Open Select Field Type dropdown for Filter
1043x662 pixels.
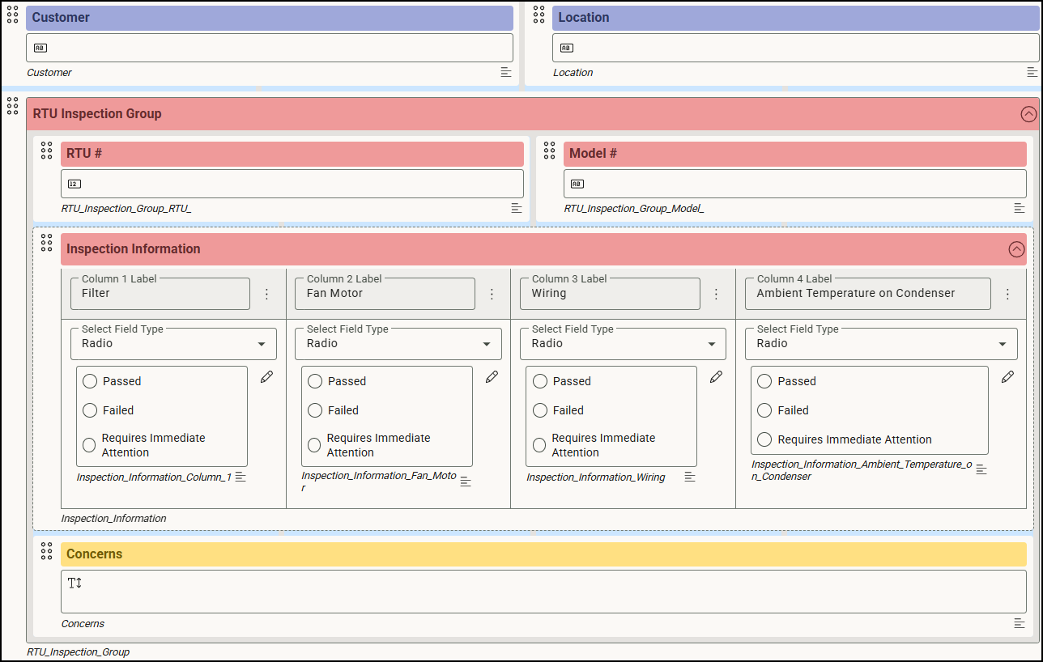173,344
